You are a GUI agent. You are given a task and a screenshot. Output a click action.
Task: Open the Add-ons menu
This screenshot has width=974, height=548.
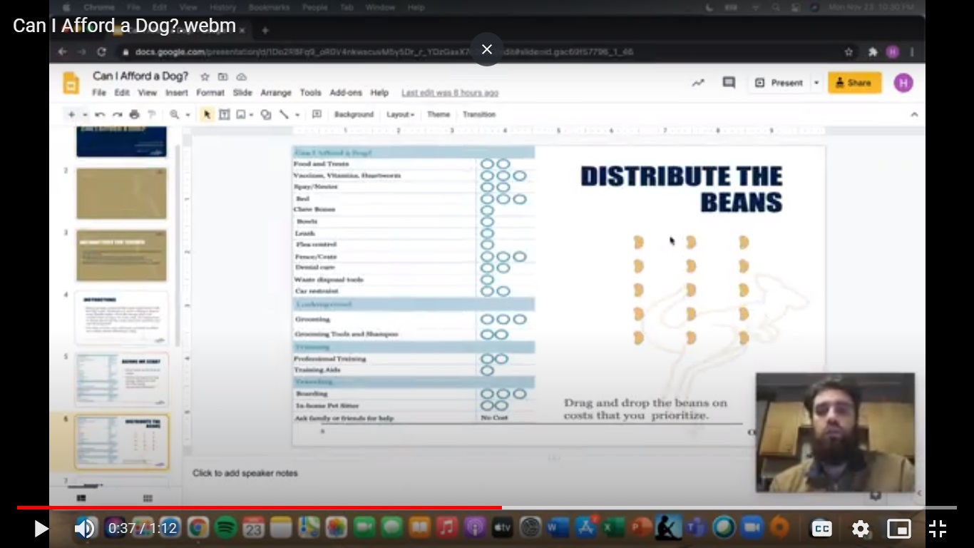point(346,93)
